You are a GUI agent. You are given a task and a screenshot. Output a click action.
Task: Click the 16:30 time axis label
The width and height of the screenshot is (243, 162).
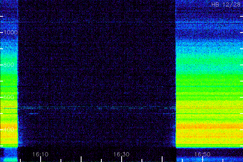(121, 154)
